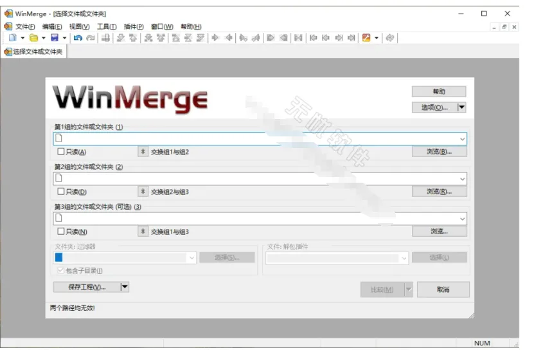Click the yellow Open folder toolbar icon
534x350 pixels.
33,37
